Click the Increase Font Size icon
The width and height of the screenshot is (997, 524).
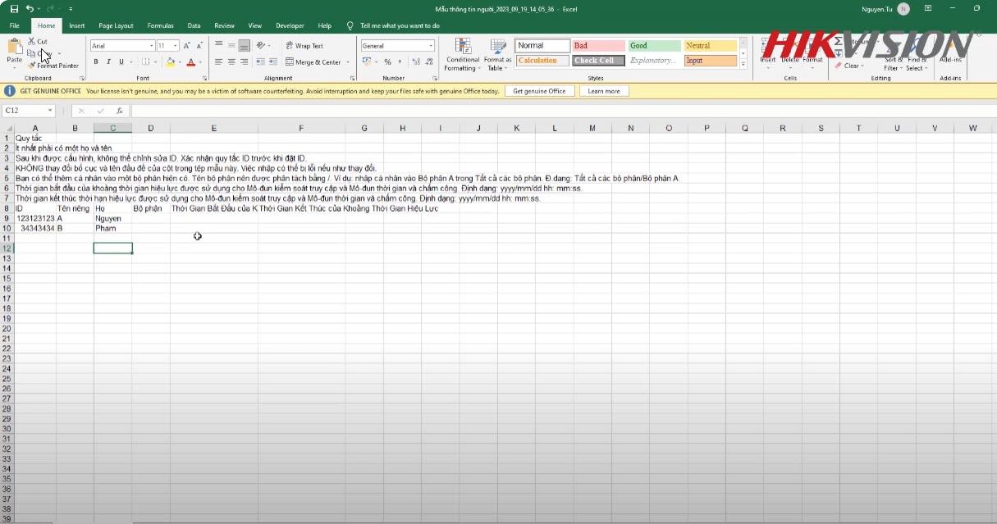pyautogui.click(x=187, y=46)
